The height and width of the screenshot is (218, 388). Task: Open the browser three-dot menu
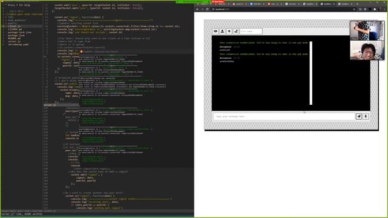click(x=384, y=9)
